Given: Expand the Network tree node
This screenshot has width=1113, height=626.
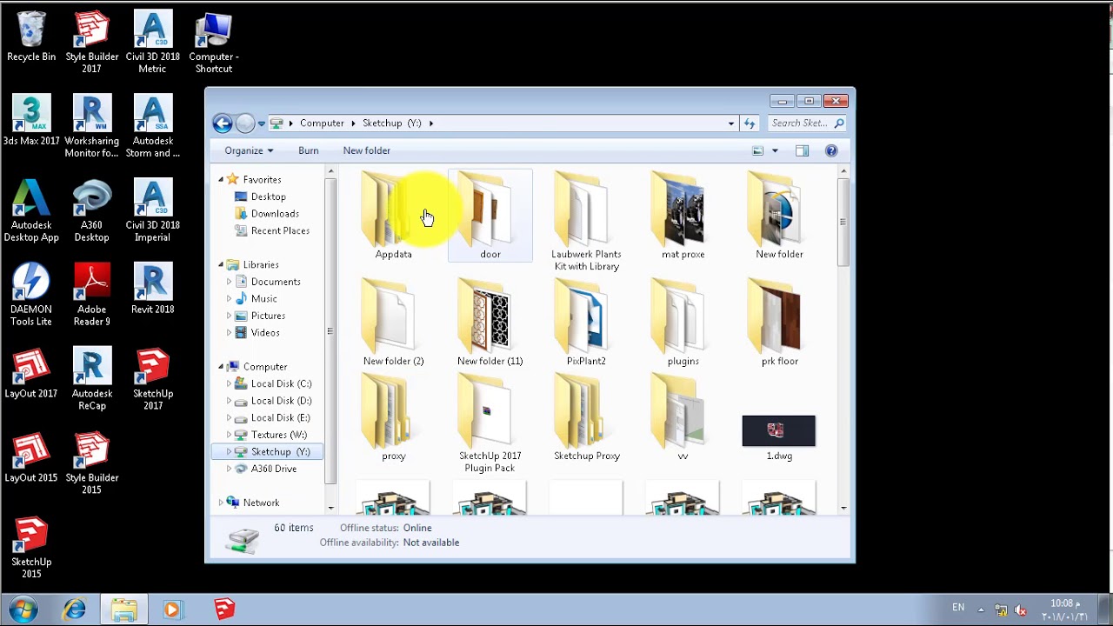Looking at the screenshot, I should (x=221, y=503).
